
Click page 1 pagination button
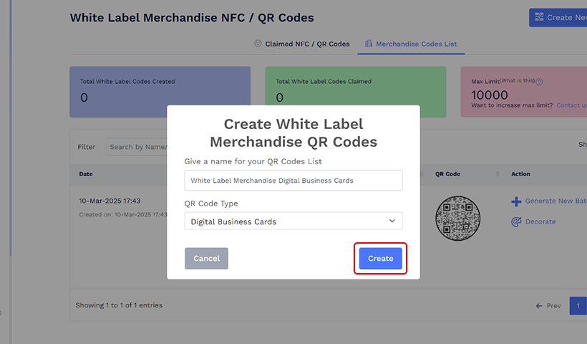coord(578,306)
